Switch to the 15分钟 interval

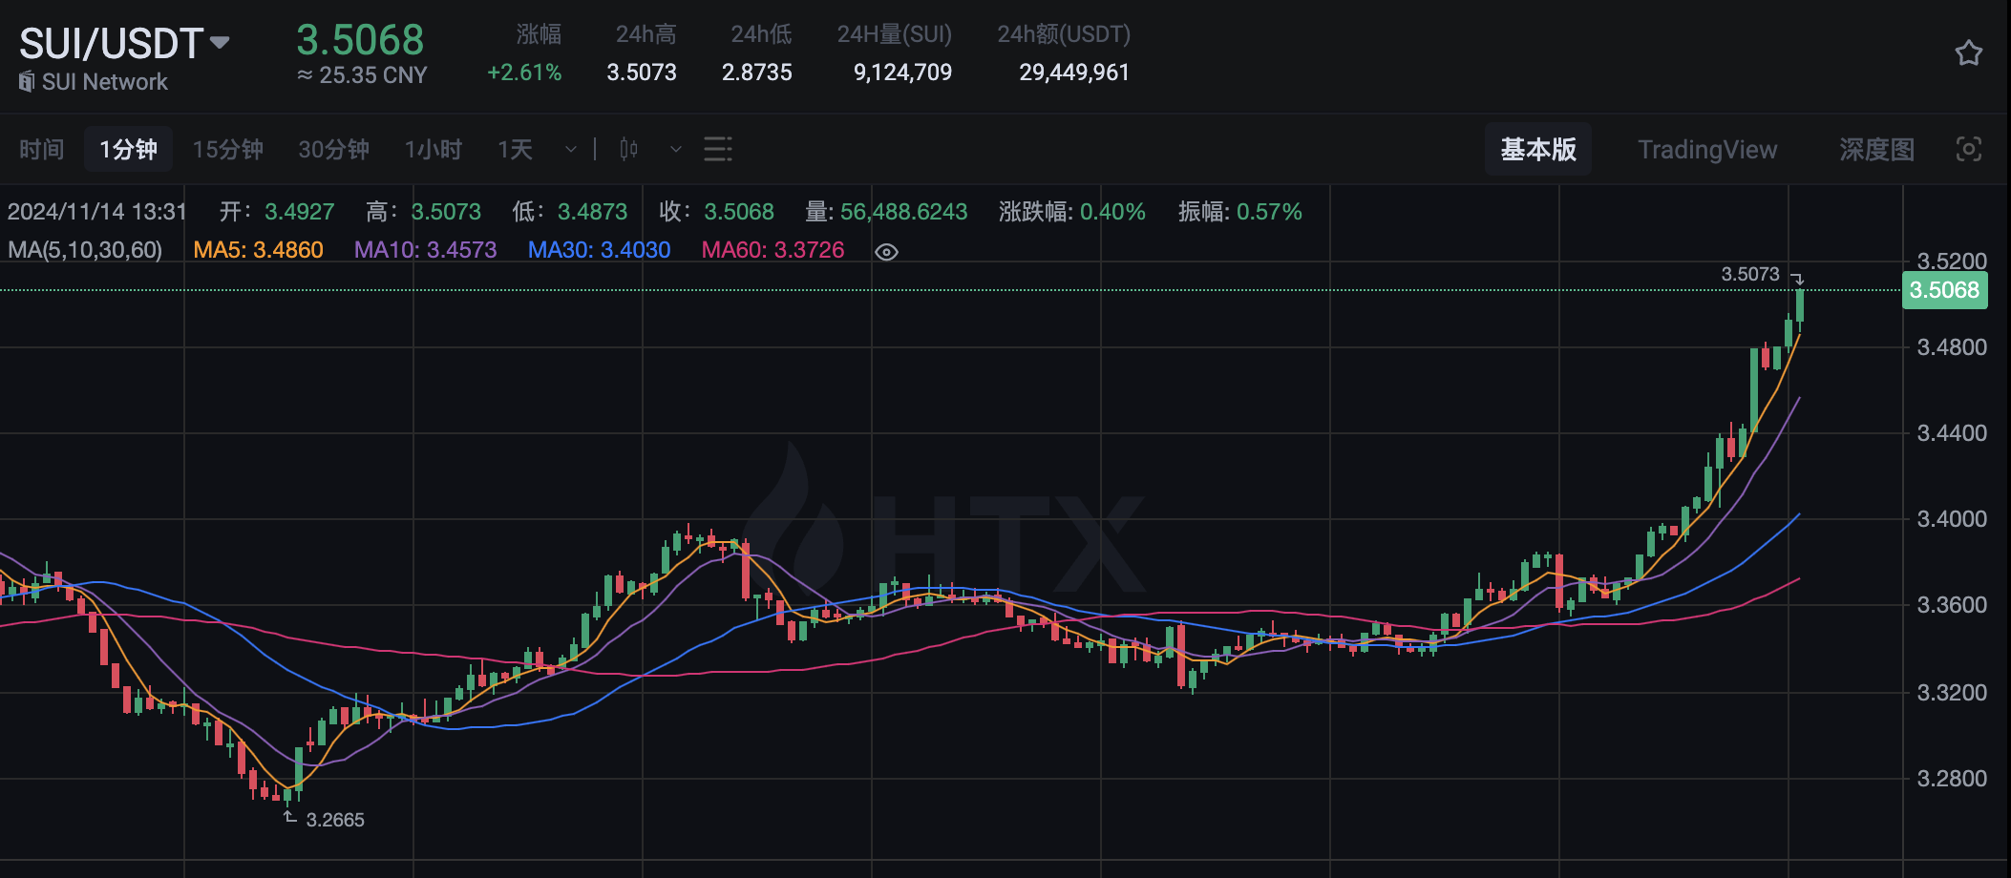[227, 150]
